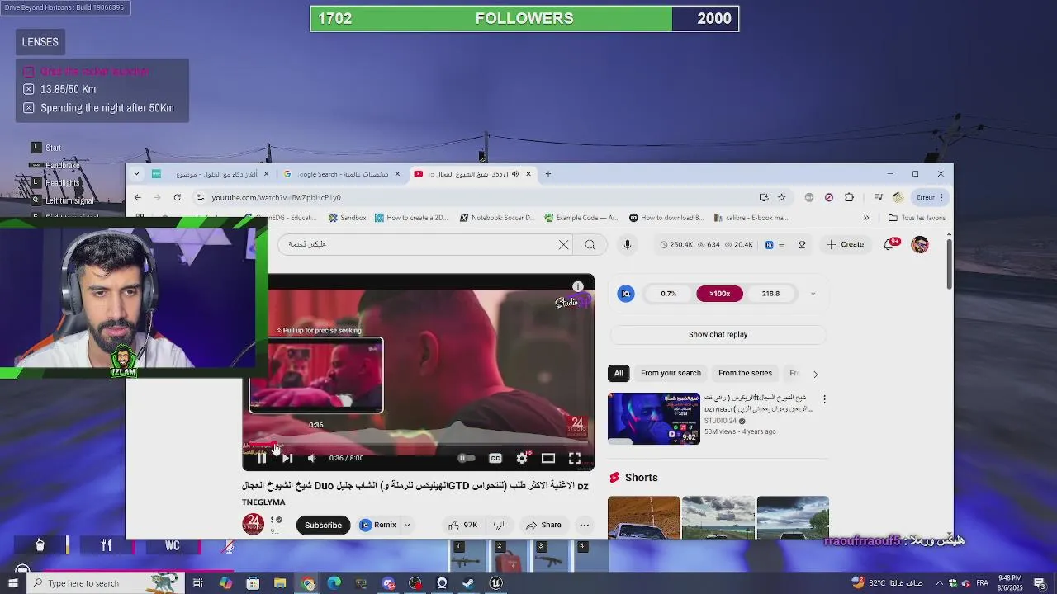The image size is (1057, 594).
Task: Click the Windows taskbar search box
Action: [107, 583]
